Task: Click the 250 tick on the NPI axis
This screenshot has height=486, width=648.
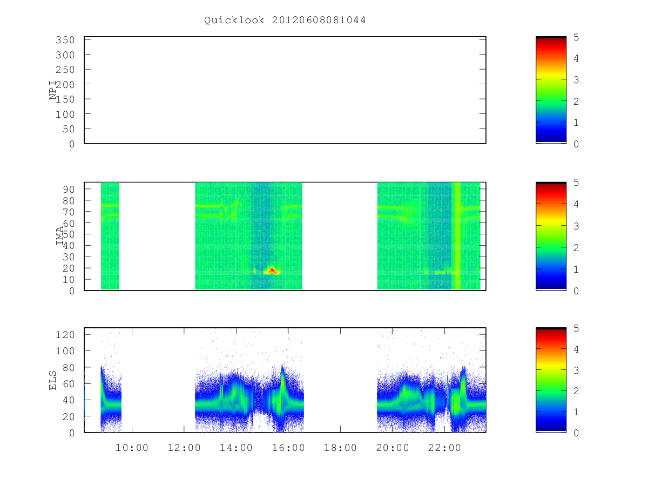Action: click(x=65, y=70)
